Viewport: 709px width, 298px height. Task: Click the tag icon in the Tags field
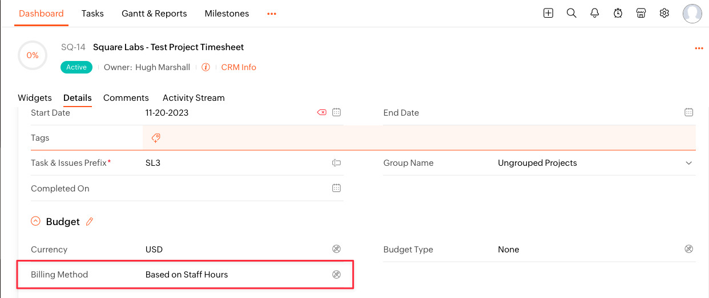[155, 138]
